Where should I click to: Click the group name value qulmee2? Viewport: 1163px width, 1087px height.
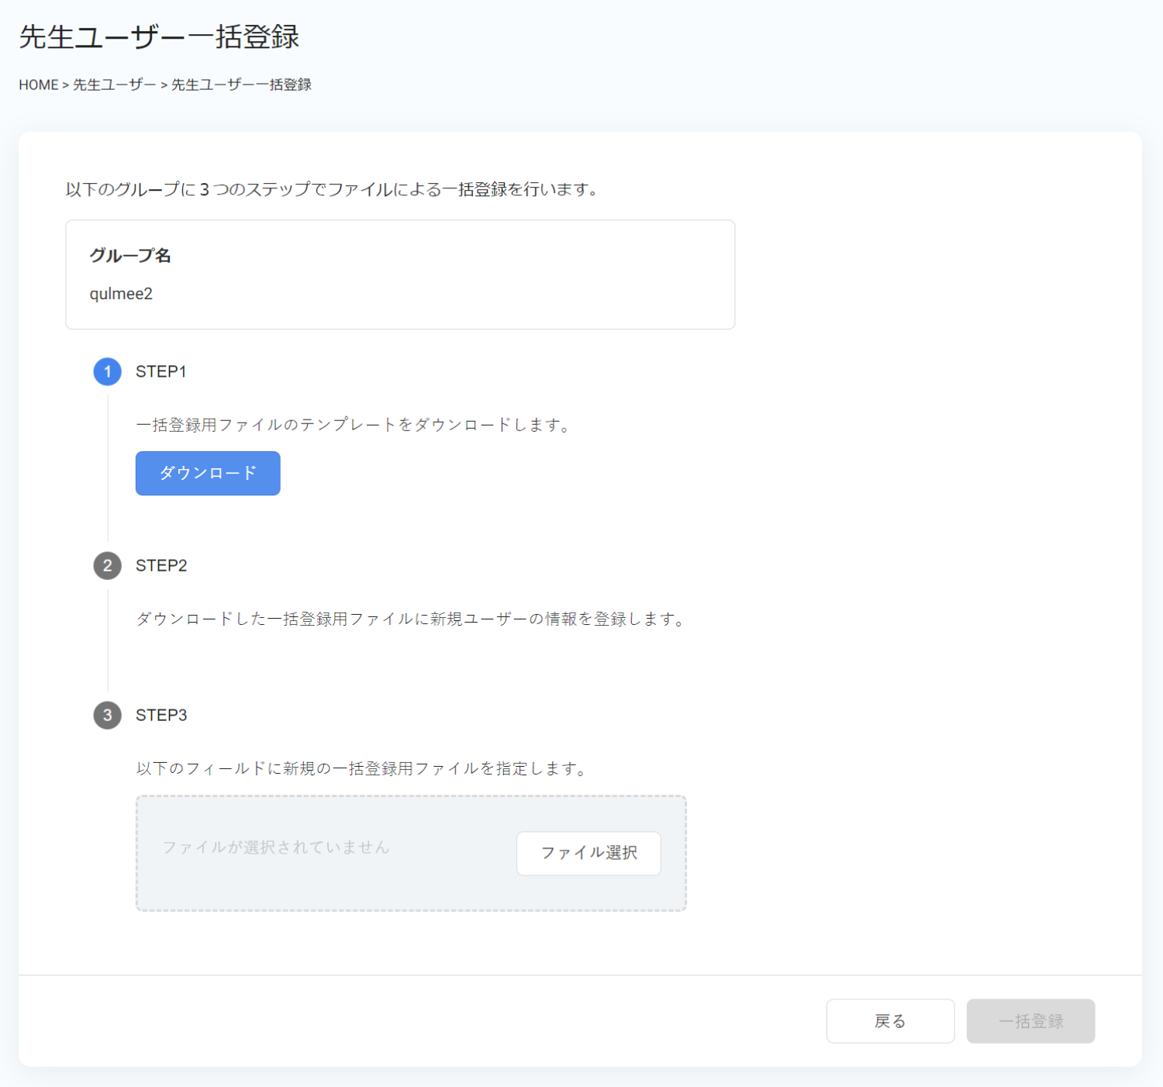[x=121, y=294]
